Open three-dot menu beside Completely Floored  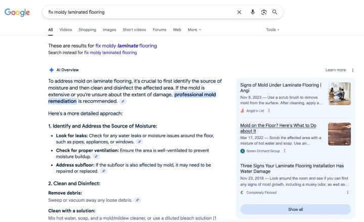coord(347,192)
